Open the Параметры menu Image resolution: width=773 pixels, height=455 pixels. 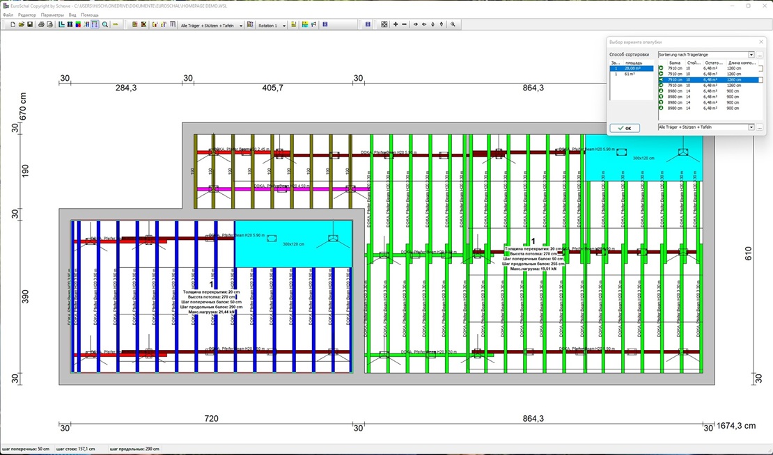pos(52,15)
